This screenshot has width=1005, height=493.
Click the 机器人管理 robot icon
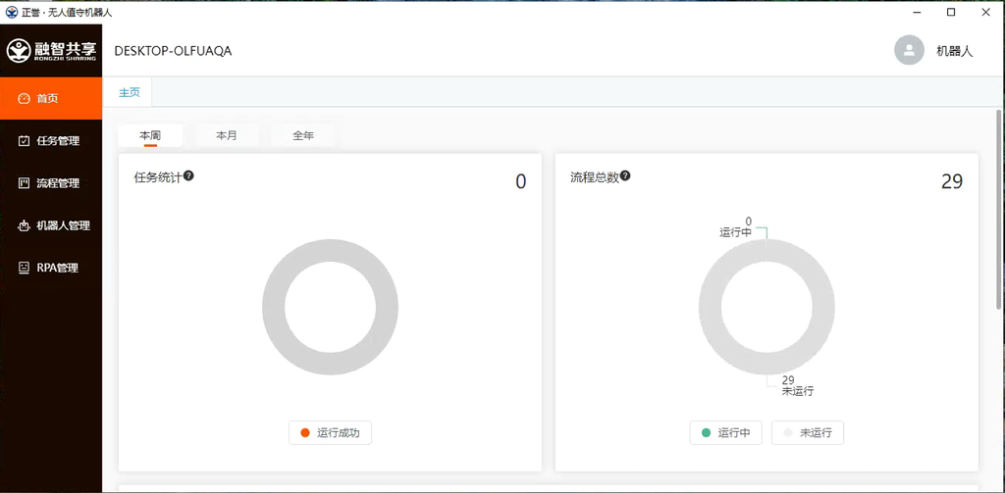click(24, 225)
